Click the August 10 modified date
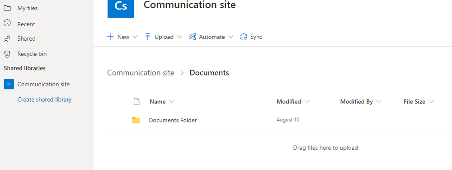 [288, 119]
